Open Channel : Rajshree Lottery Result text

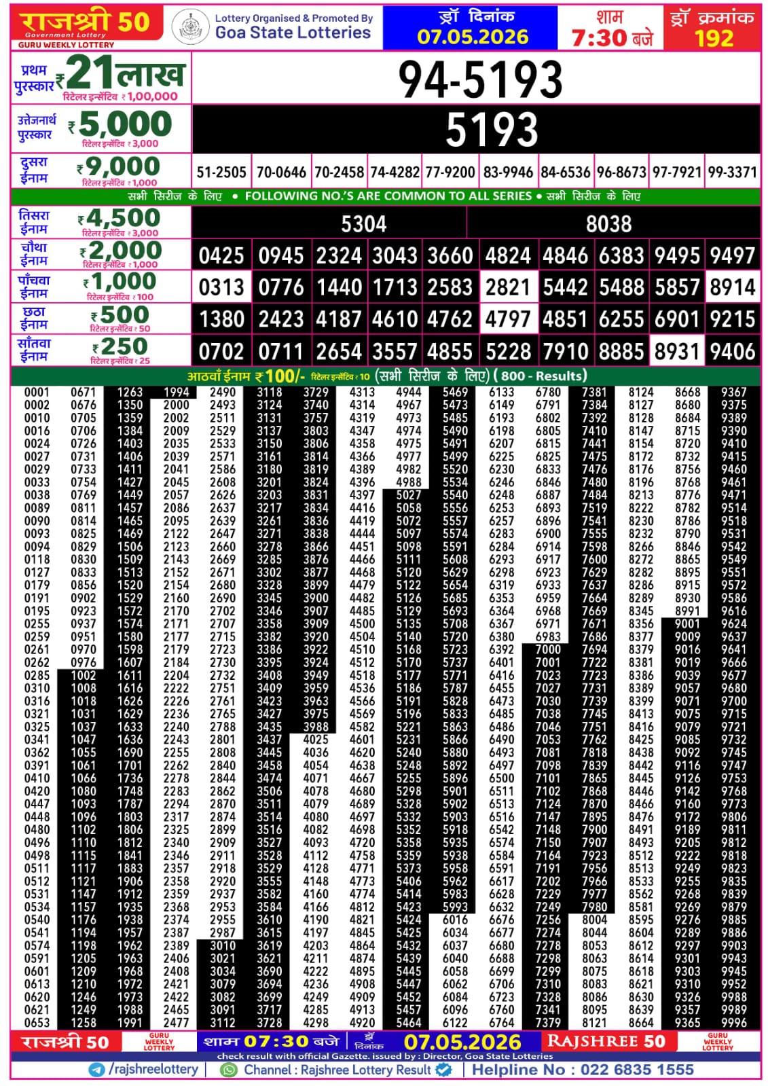(337, 1070)
